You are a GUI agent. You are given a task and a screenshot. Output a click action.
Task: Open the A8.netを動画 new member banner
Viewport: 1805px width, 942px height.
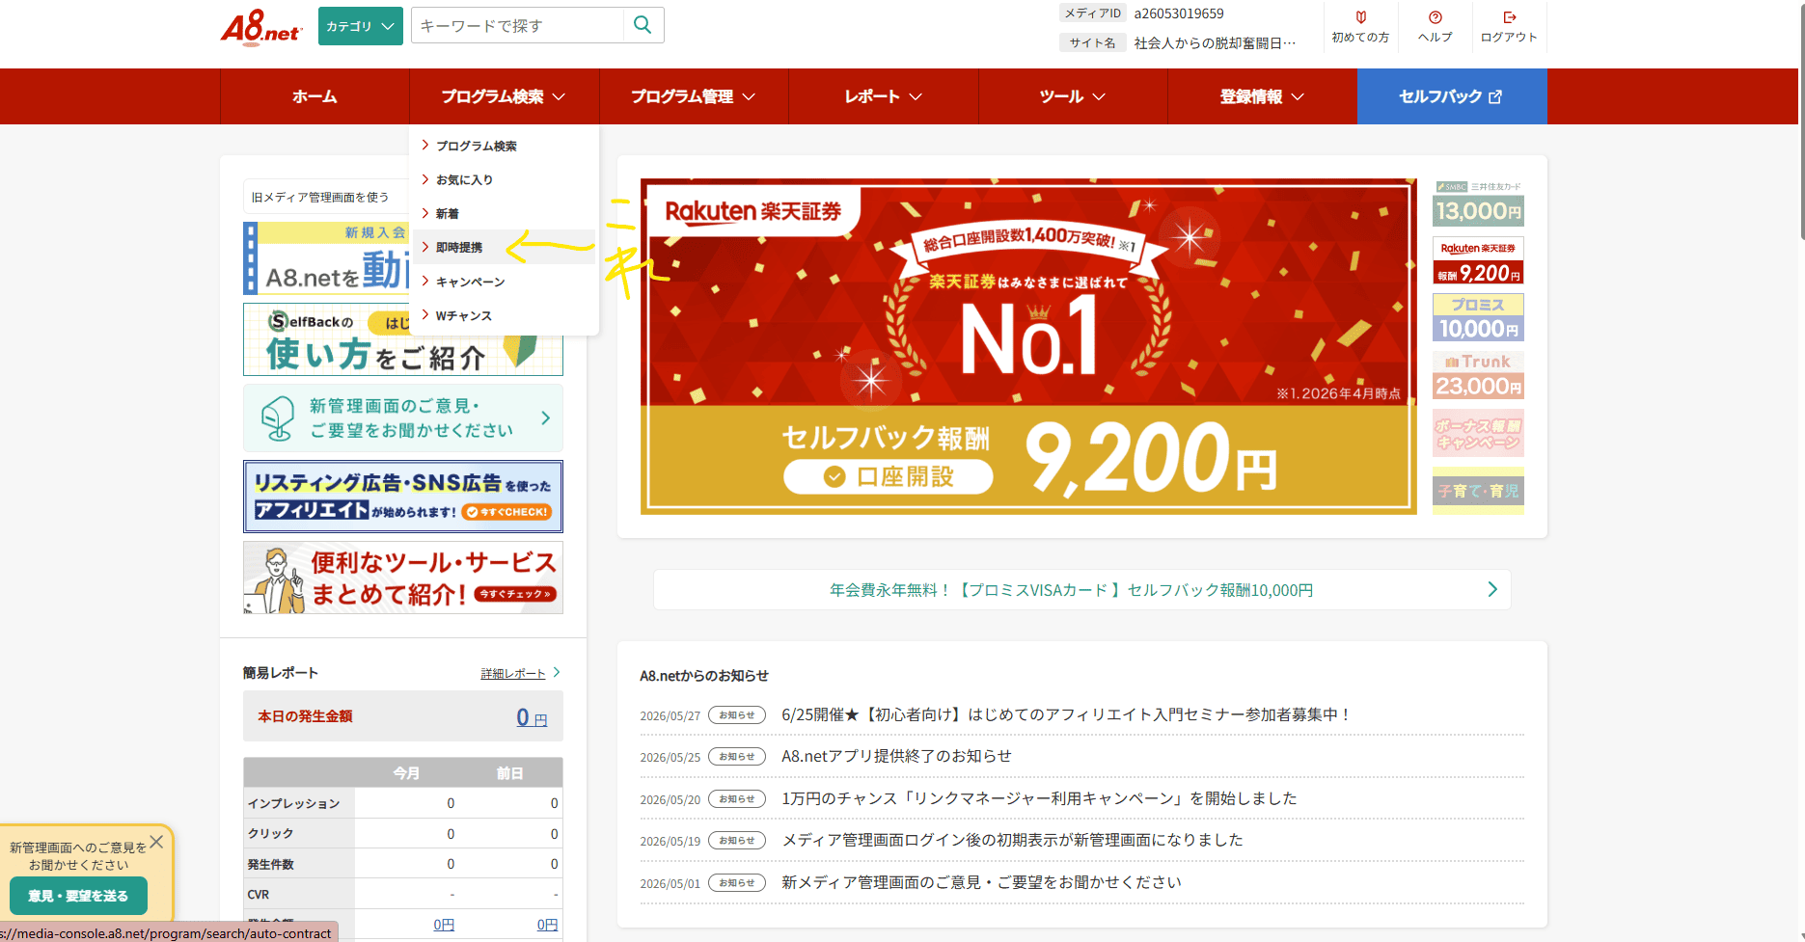click(x=326, y=258)
